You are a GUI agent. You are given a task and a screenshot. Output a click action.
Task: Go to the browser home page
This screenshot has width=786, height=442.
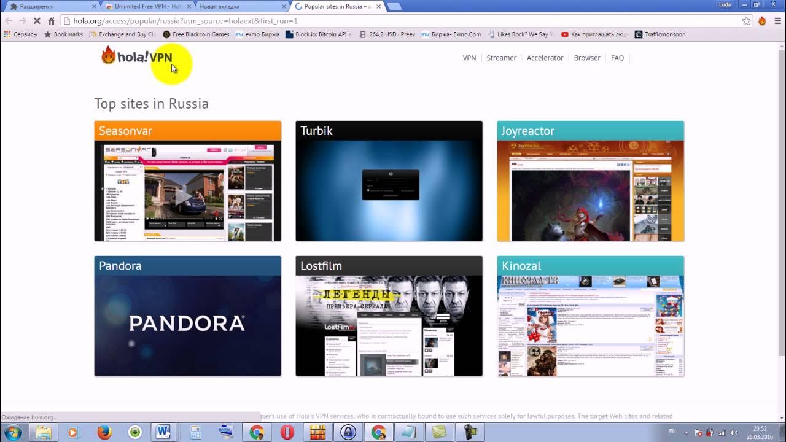tap(52, 21)
